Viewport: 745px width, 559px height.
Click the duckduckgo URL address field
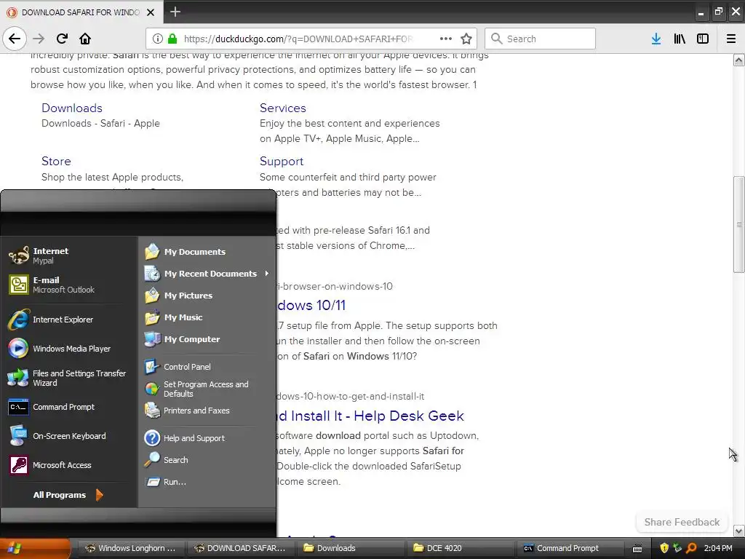[x=298, y=39]
